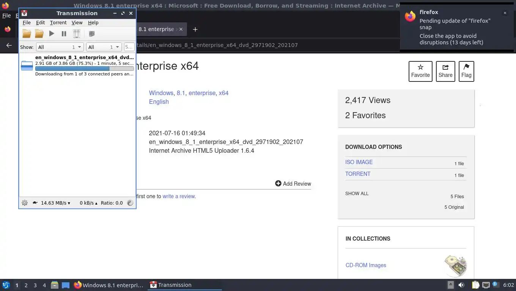Open the Transmission Help menu

click(93, 23)
